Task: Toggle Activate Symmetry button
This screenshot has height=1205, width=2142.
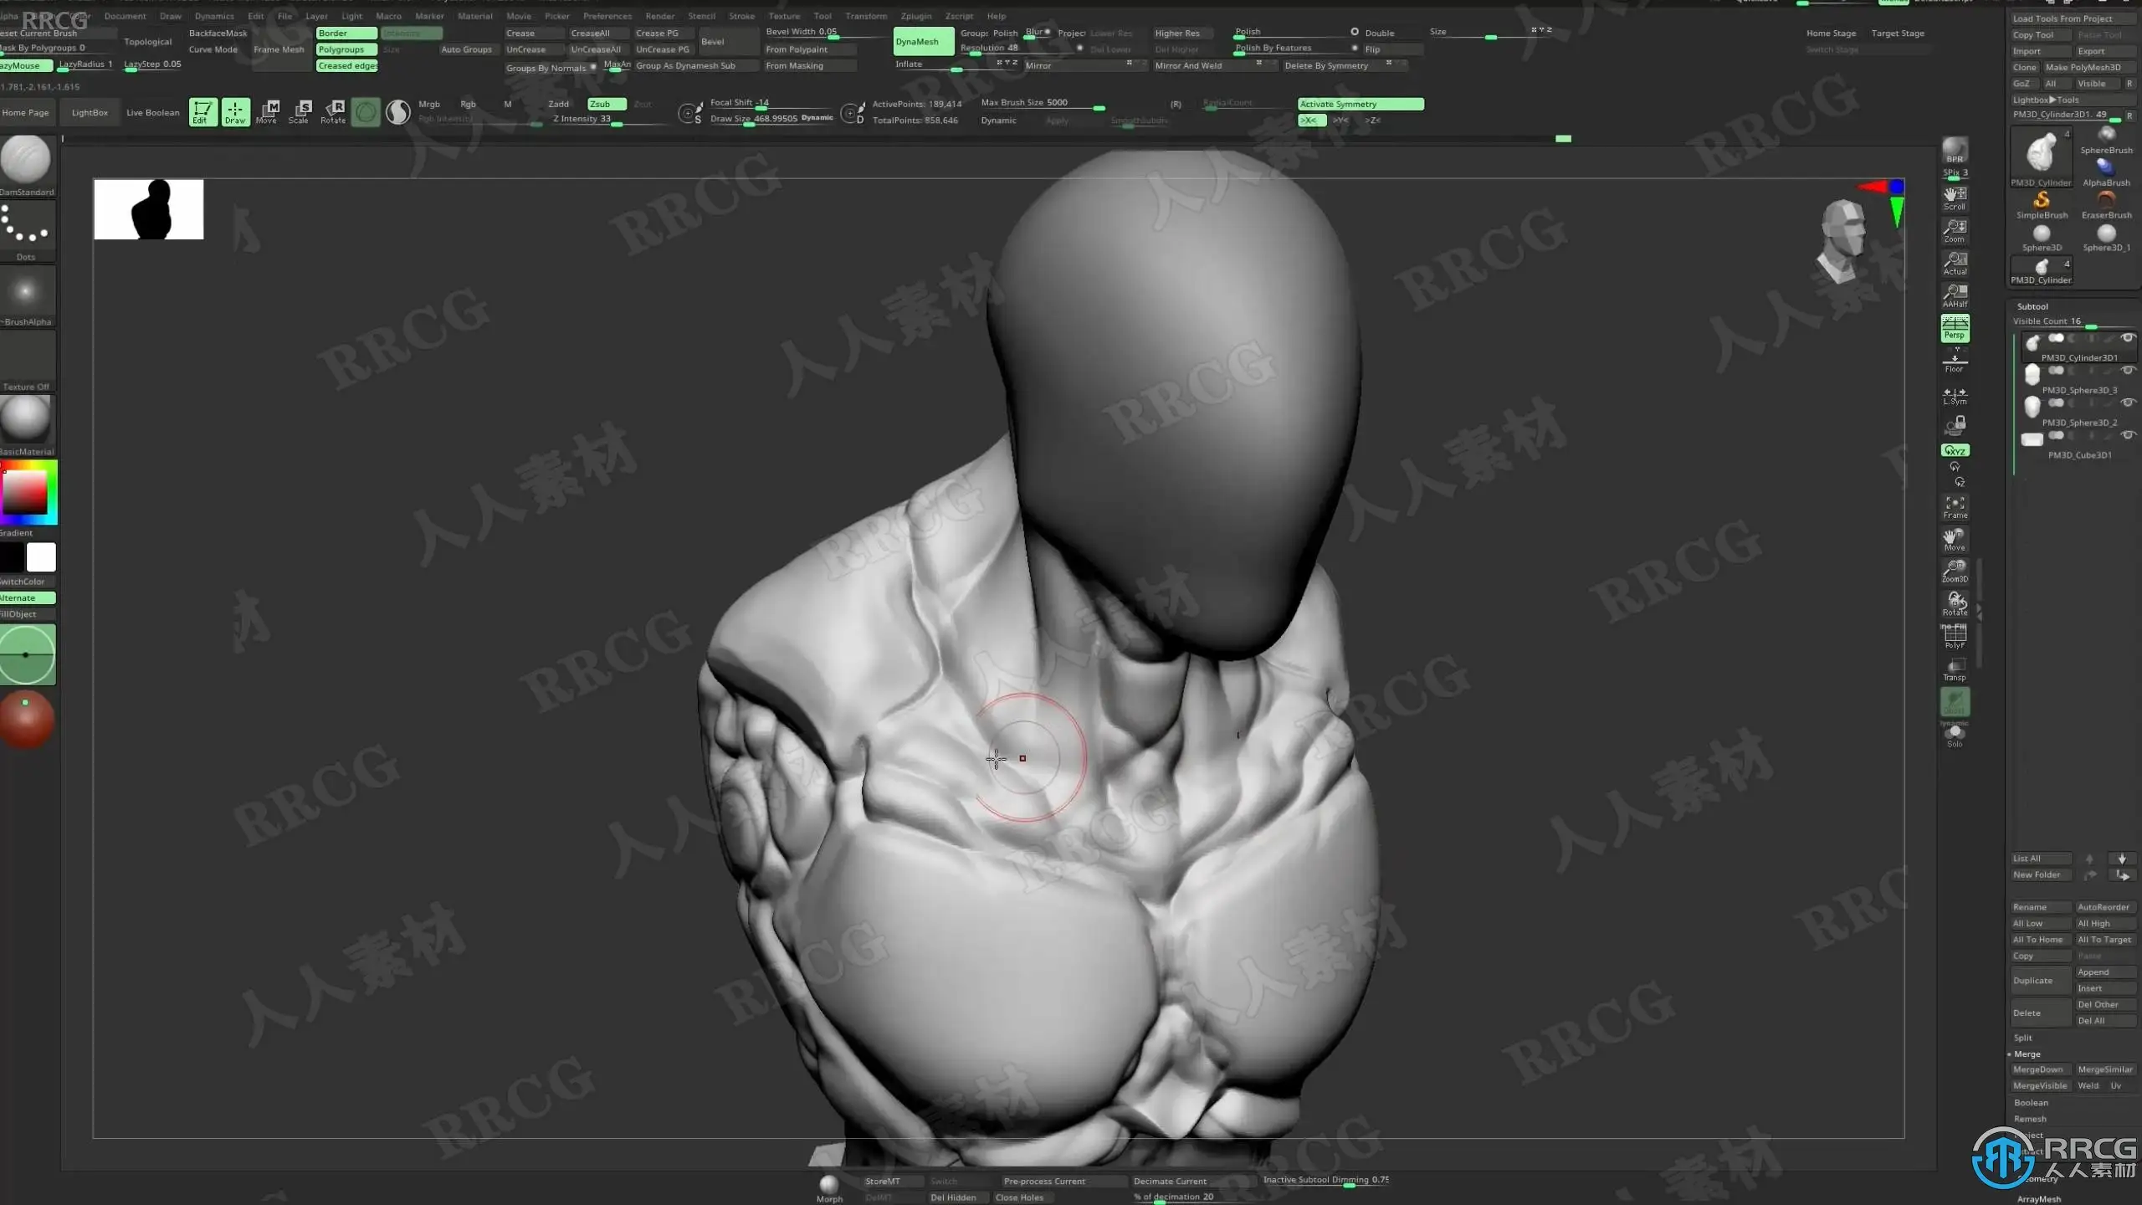Action: pos(1360,104)
